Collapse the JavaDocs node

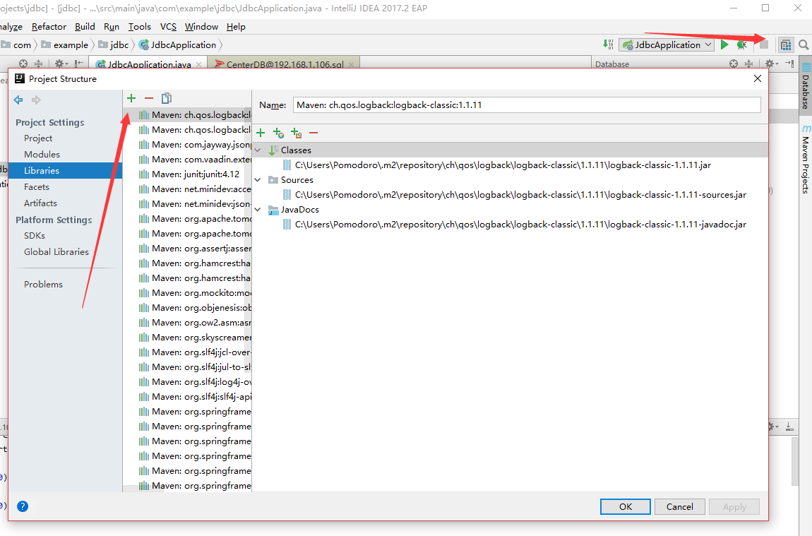click(258, 210)
